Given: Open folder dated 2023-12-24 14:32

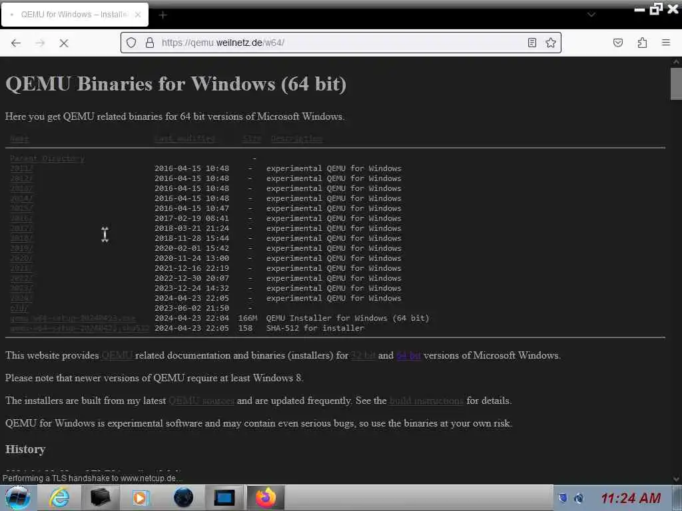Looking at the screenshot, I should point(21,289).
